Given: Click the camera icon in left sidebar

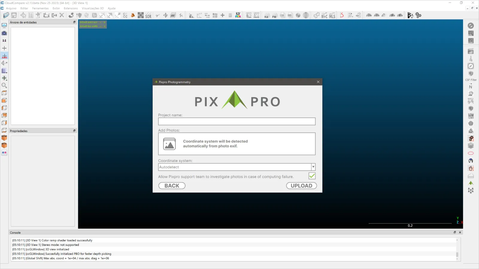Looking at the screenshot, I should click(x=4, y=33).
